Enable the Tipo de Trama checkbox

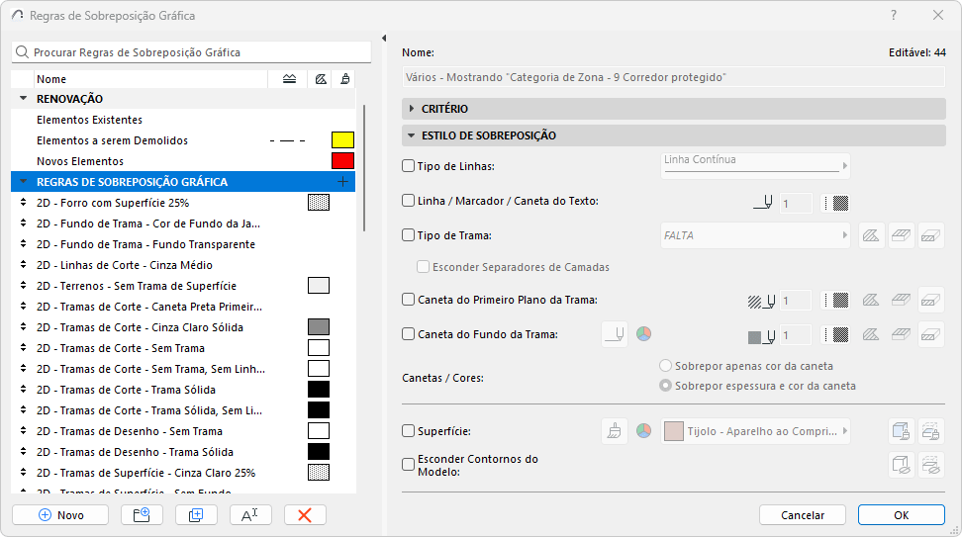point(408,234)
